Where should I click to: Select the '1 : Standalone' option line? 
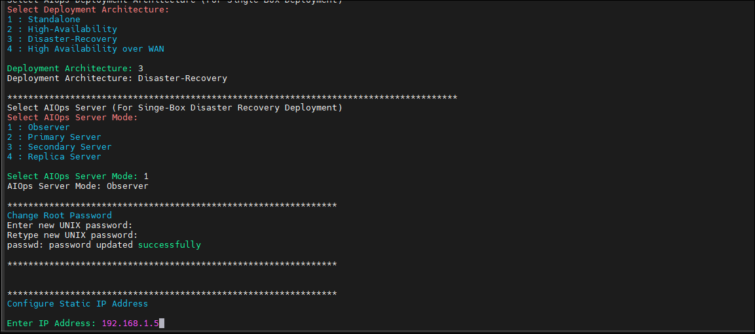click(x=44, y=20)
